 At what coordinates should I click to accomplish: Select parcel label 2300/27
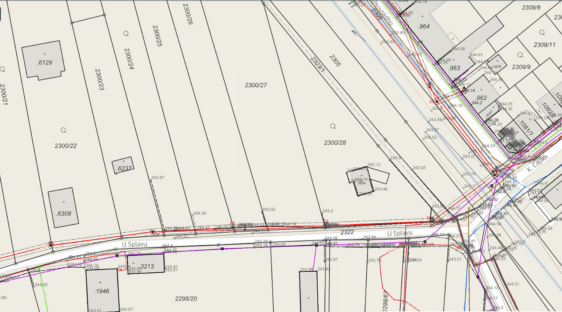tap(256, 85)
